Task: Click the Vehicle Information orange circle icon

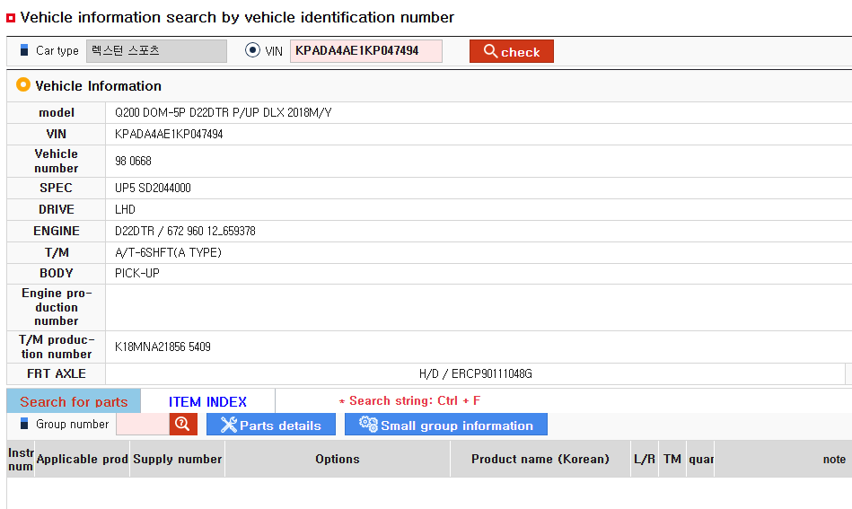Action: pyautogui.click(x=22, y=84)
